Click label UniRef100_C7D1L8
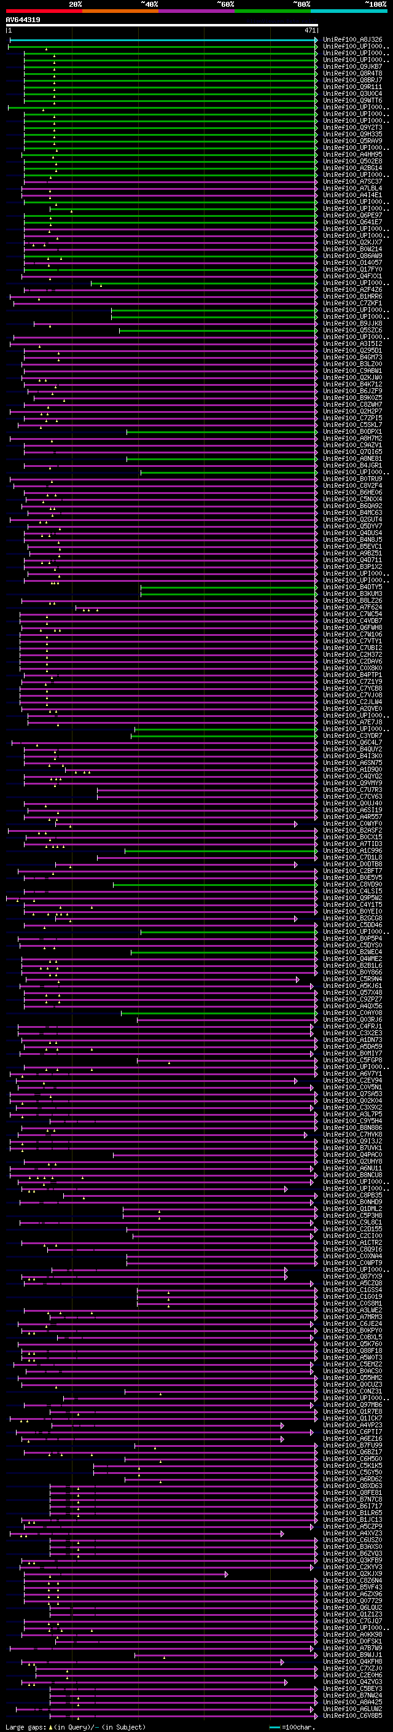 352,857
